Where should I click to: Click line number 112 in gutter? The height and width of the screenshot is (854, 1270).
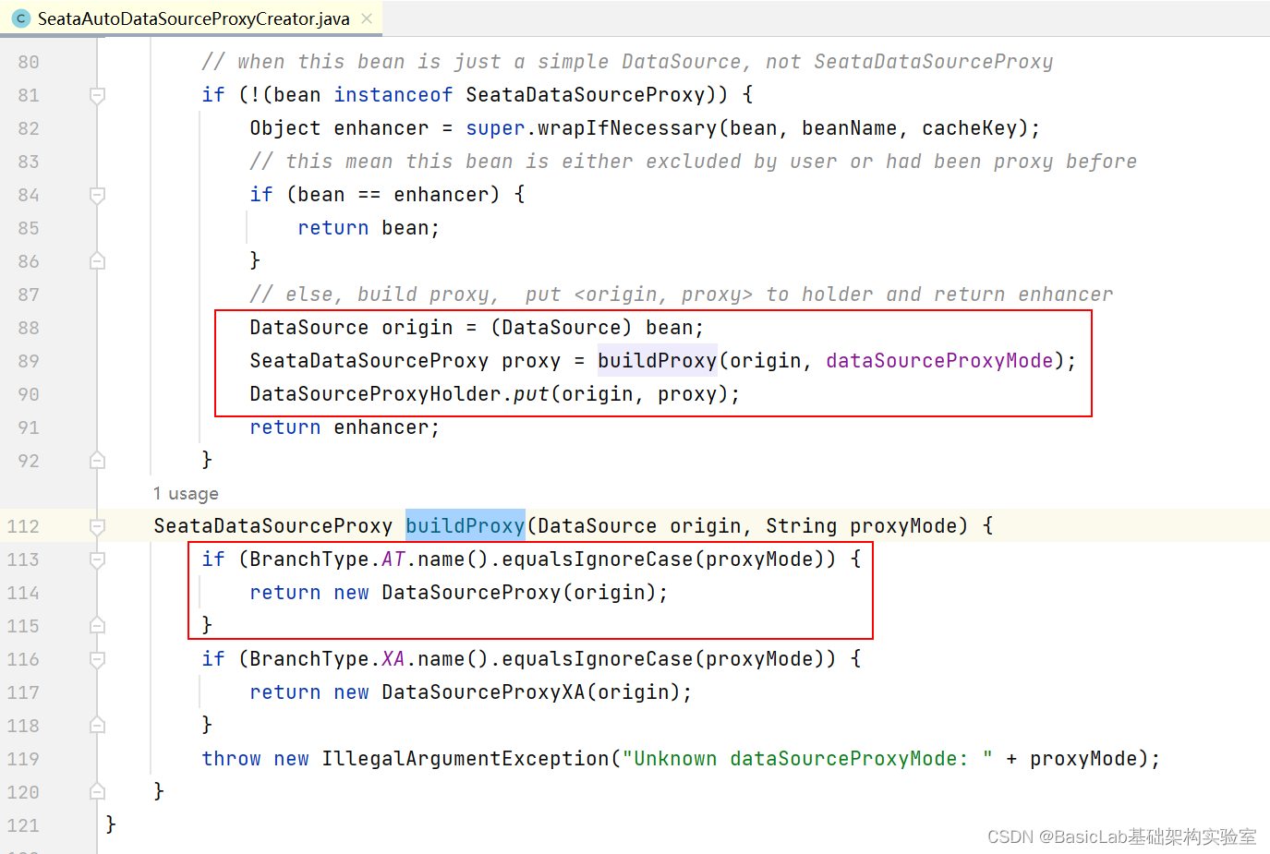(23, 526)
